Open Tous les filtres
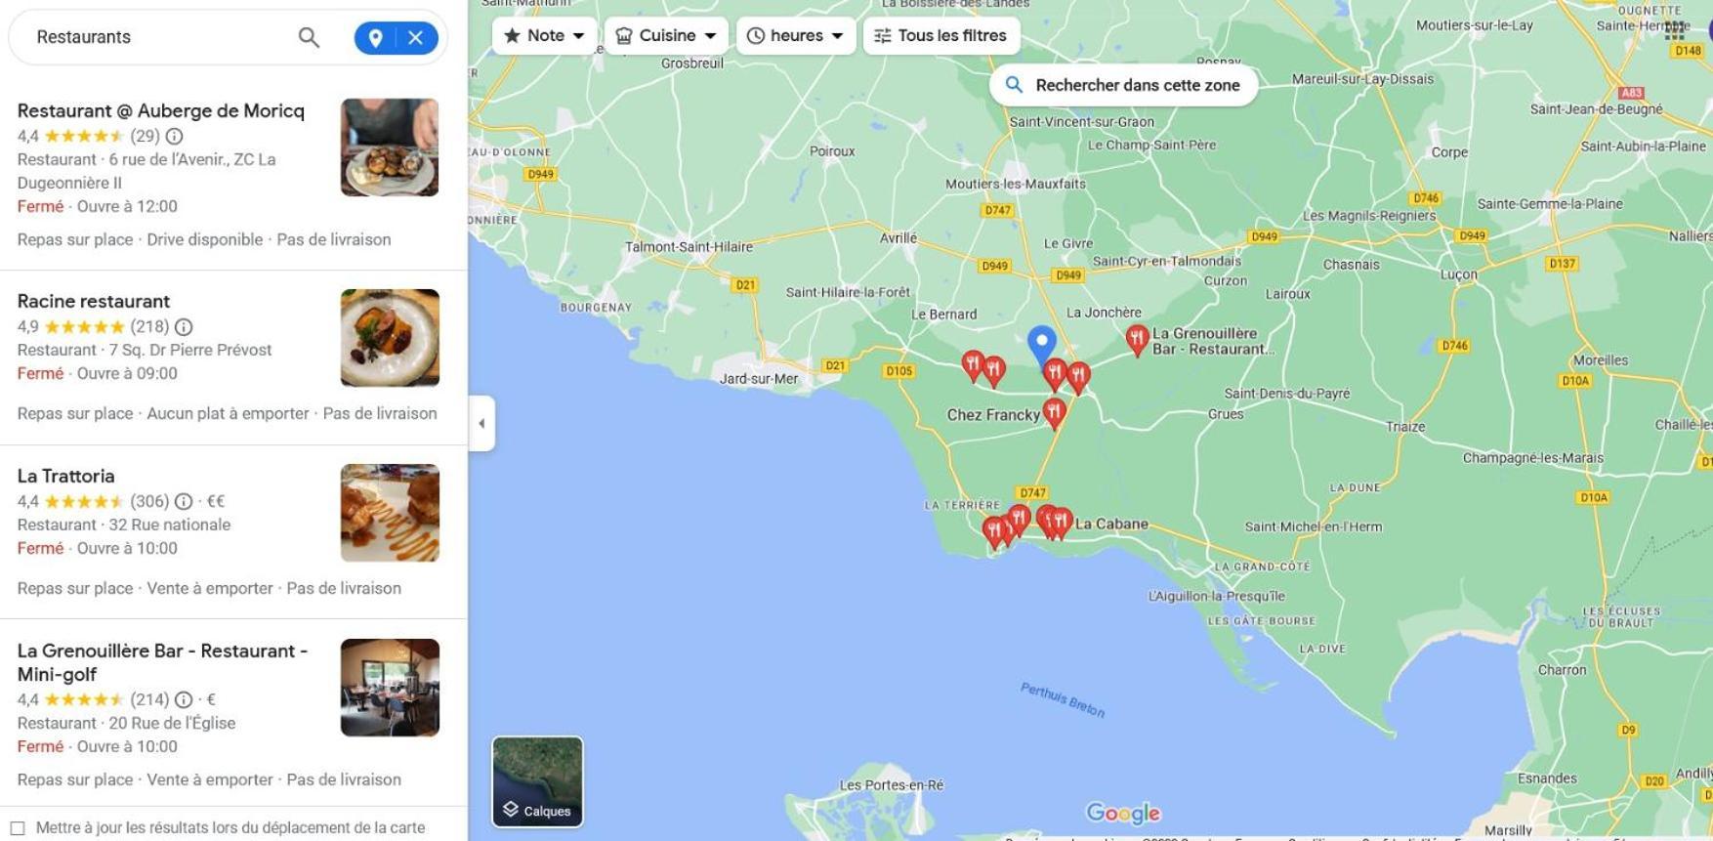 941,35
